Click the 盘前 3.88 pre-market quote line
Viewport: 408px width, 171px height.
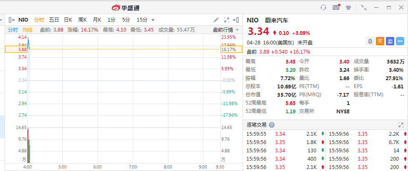pos(278,52)
